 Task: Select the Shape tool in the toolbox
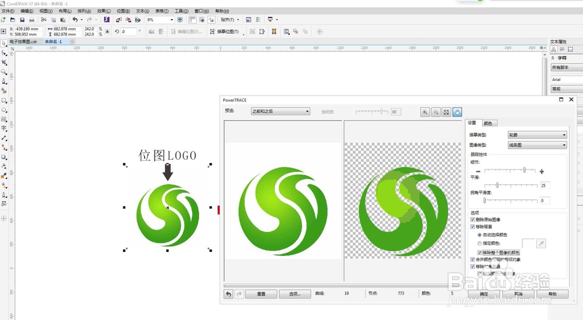[x=4, y=53]
